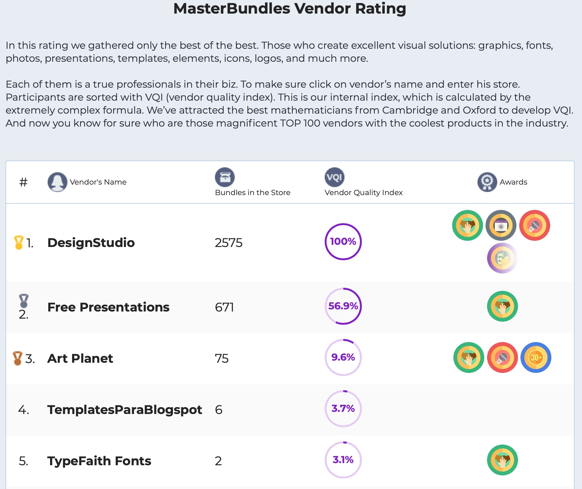Open DesignStudio's purple money award badge
The width and height of the screenshot is (582, 489).
503,259
